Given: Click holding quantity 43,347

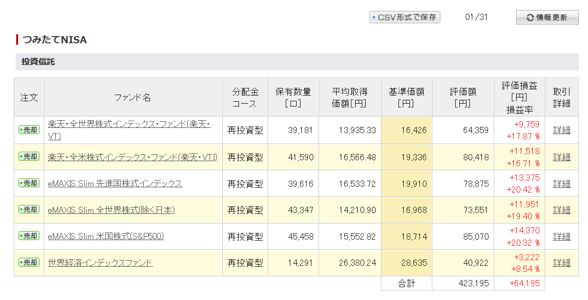Looking at the screenshot, I should (300, 210).
